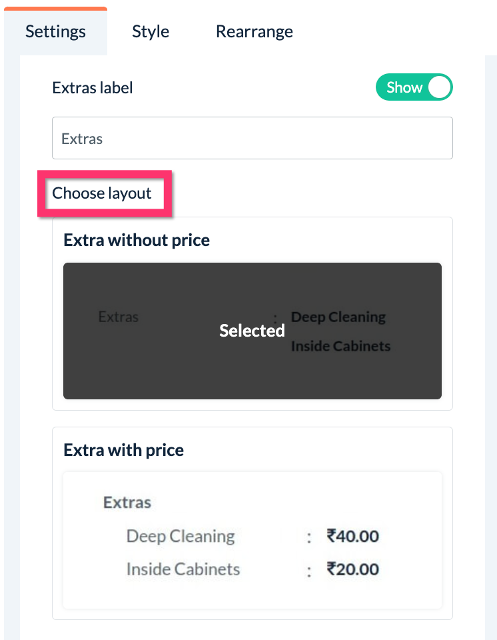This screenshot has width=497, height=640.
Task: Click "Deep Cleaning" in the with-price preview
Action: (181, 536)
